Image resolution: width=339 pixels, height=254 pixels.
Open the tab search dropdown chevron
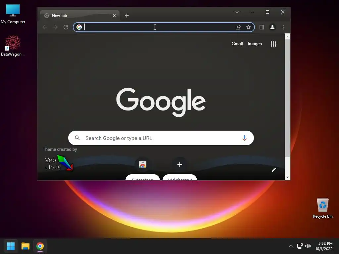237,12
